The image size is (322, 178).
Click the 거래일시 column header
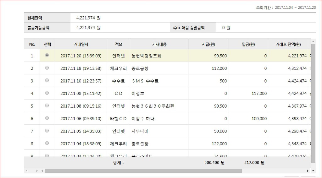pyautogui.click(x=81, y=44)
